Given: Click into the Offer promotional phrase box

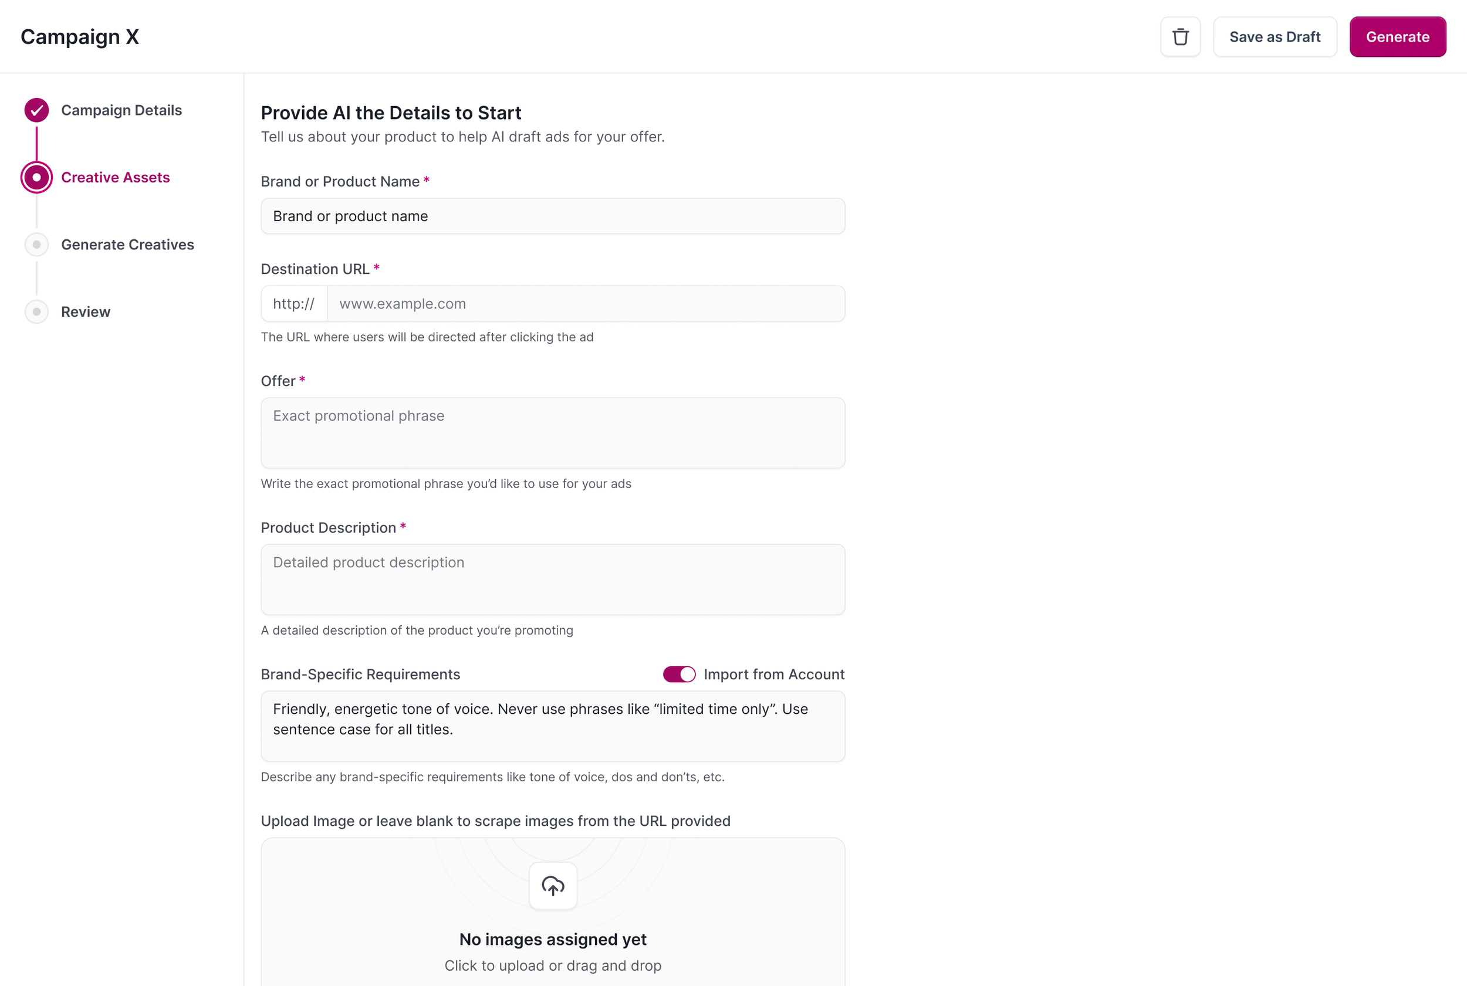Looking at the screenshot, I should (552, 433).
